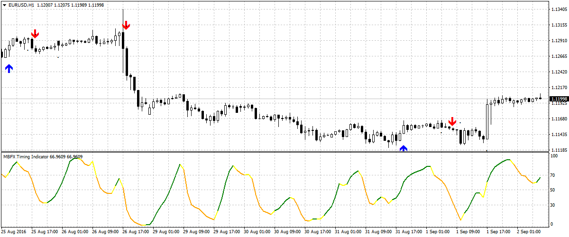Click the 26 Aug 17:00 time label
The image size is (569, 237).
pos(136,232)
